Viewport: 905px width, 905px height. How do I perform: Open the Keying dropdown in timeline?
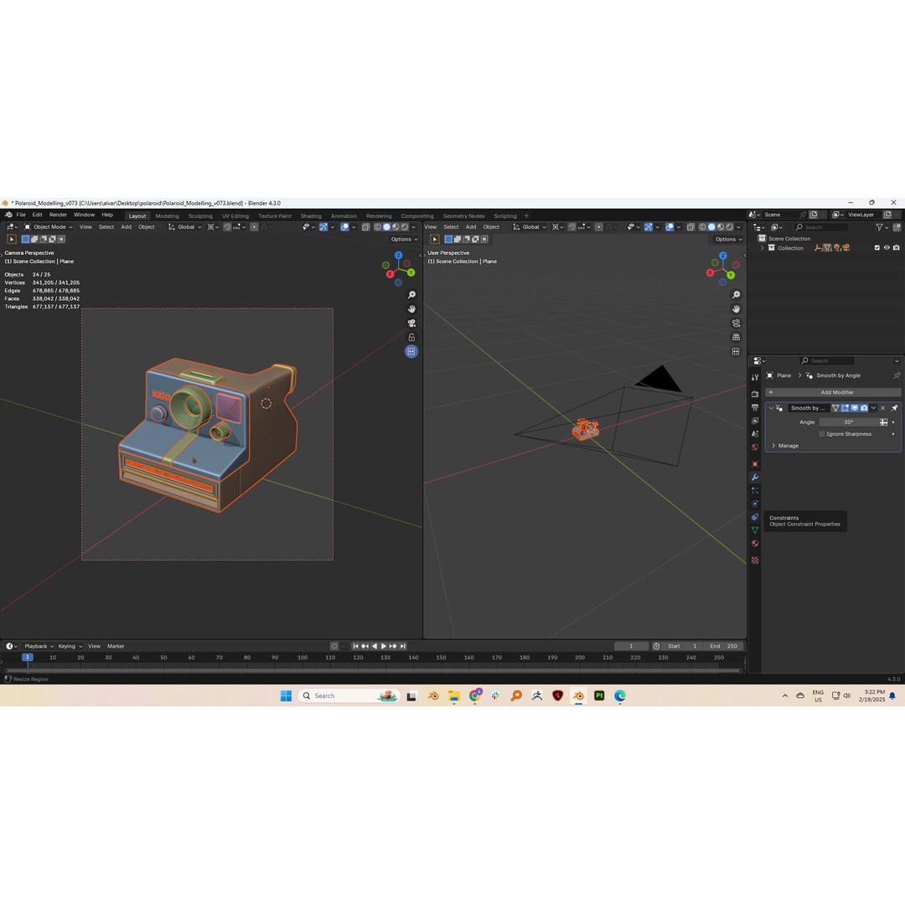[x=70, y=646]
